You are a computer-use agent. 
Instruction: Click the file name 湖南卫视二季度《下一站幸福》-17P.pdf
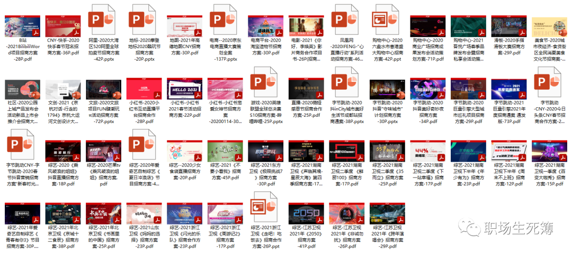(x=427, y=174)
